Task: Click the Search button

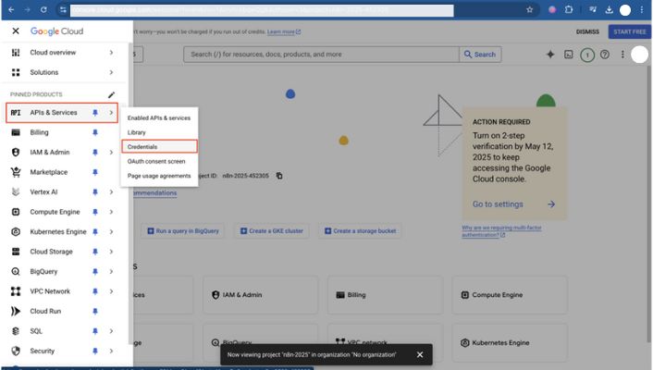Action: pyautogui.click(x=480, y=55)
